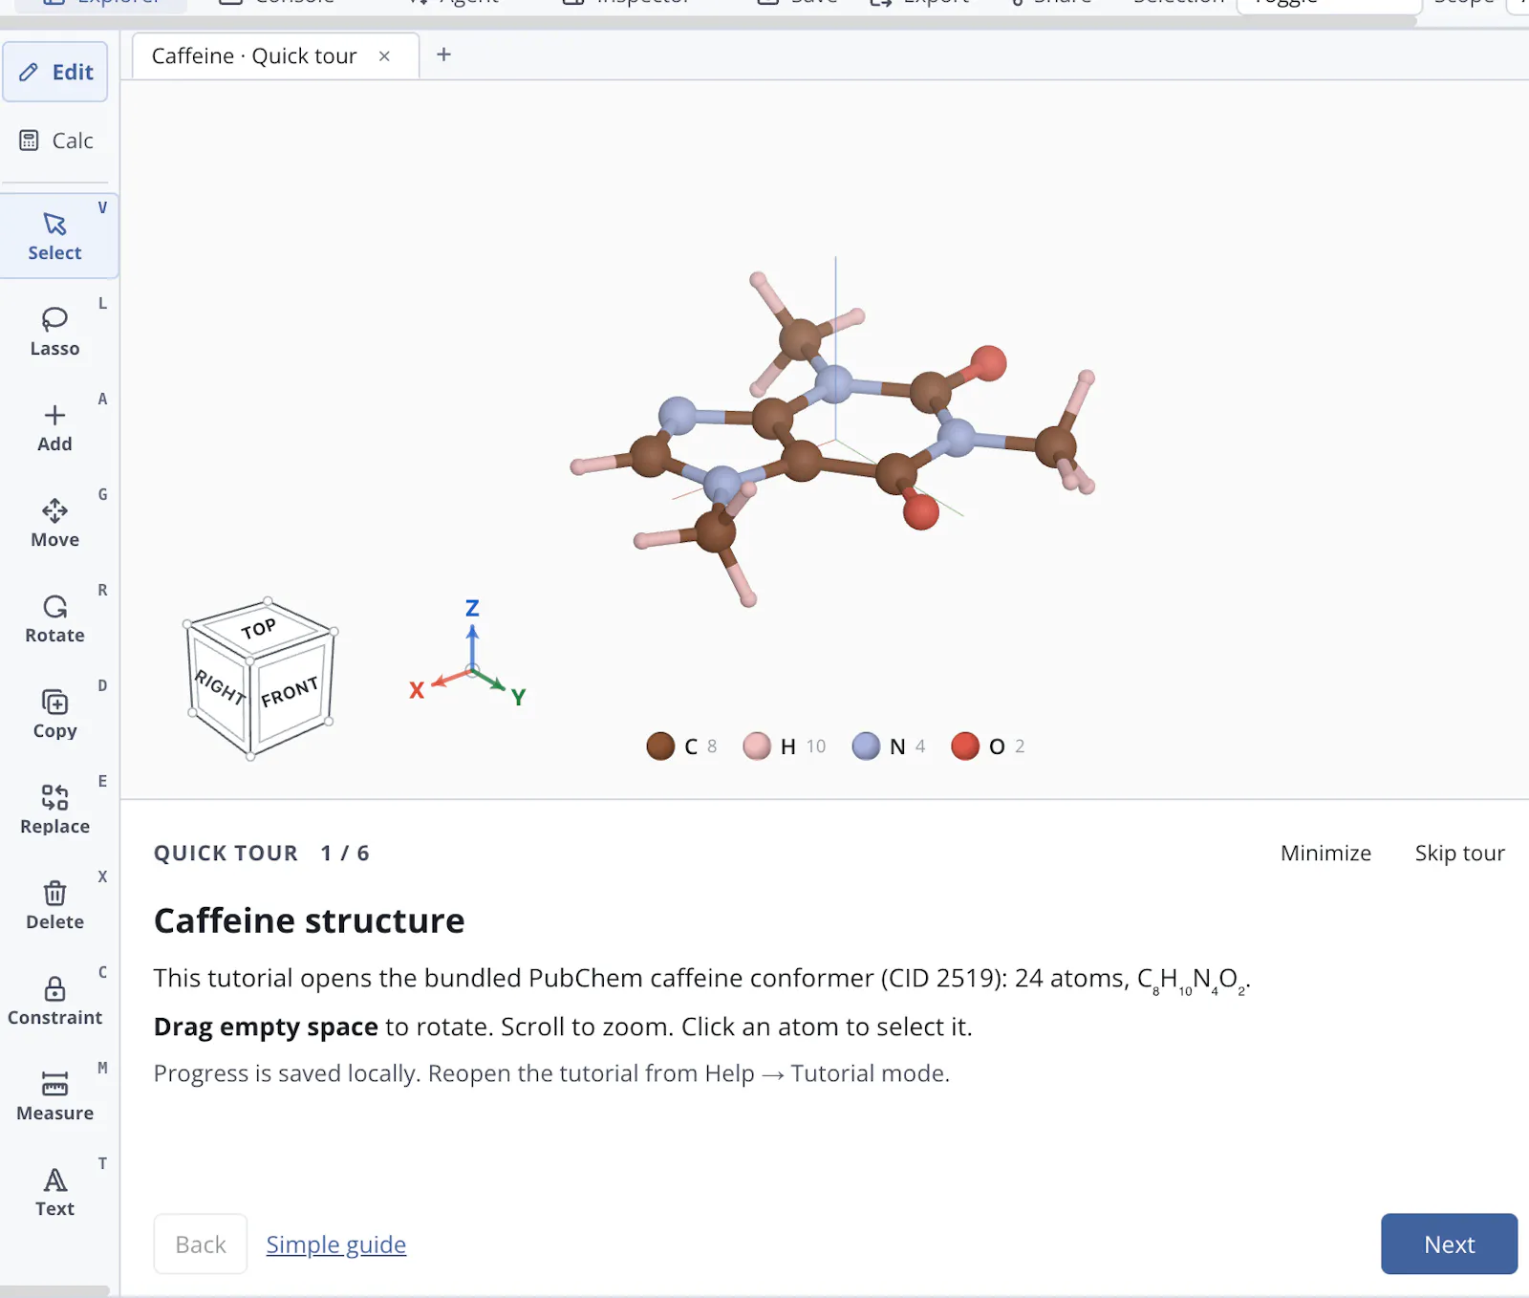Click the nitrogen N legend swatch
The image size is (1529, 1298).
click(x=866, y=746)
